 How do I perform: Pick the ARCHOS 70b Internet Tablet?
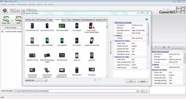point(47,58)
